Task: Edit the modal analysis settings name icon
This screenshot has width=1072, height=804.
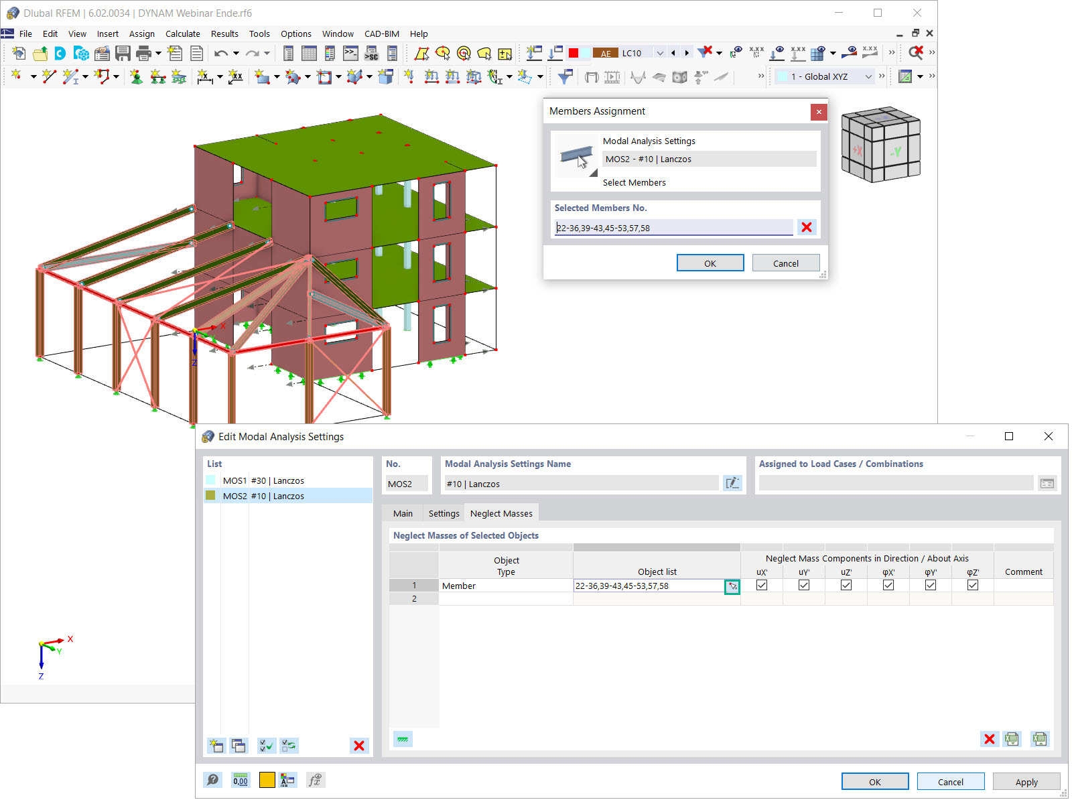Action: pos(732,483)
